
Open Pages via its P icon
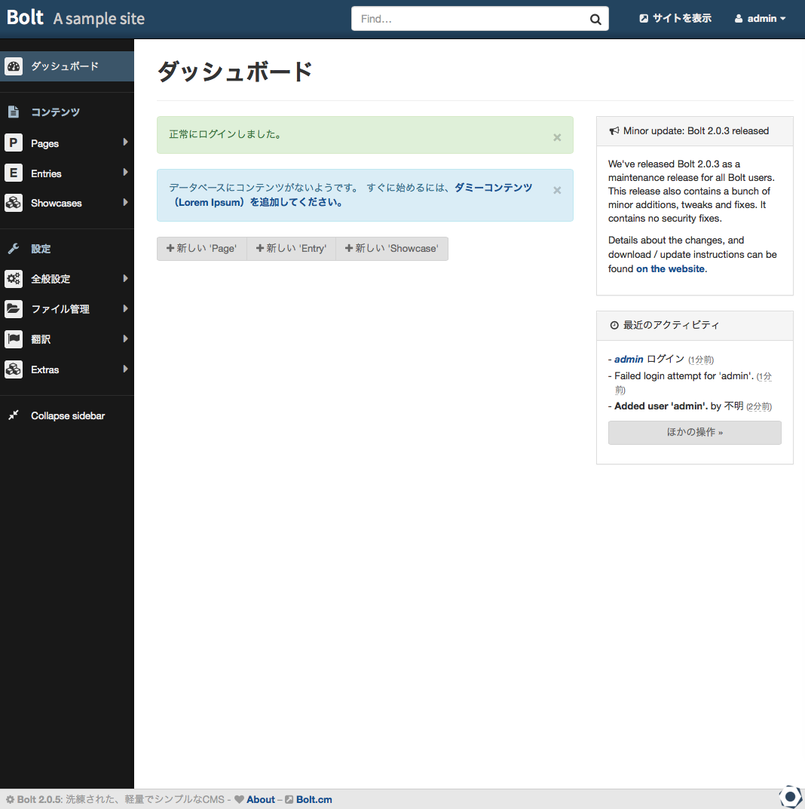(14, 142)
